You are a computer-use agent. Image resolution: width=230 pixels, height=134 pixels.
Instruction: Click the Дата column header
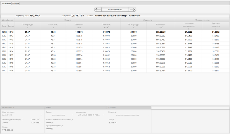pyautogui.click(x=4, y=26)
